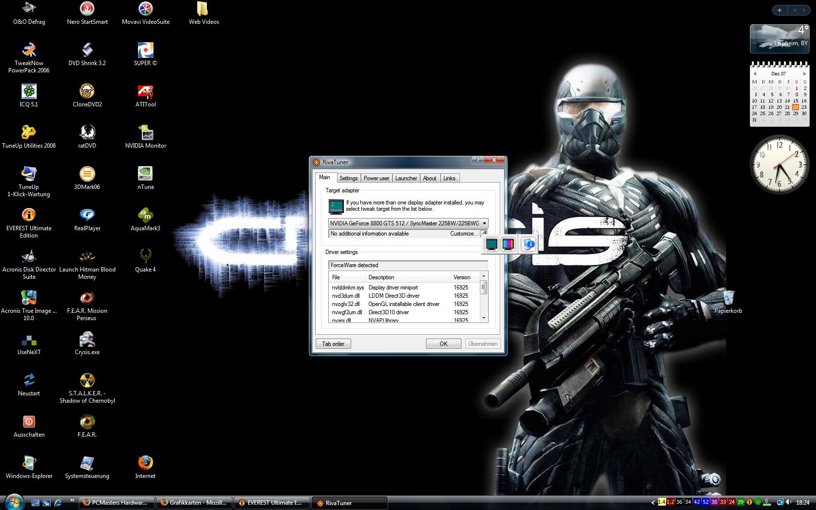Image resolution: width=816 pixels, height=510 pixels.
Task: Select the Quake 4 desktop icon
Action: click(146, 261)
